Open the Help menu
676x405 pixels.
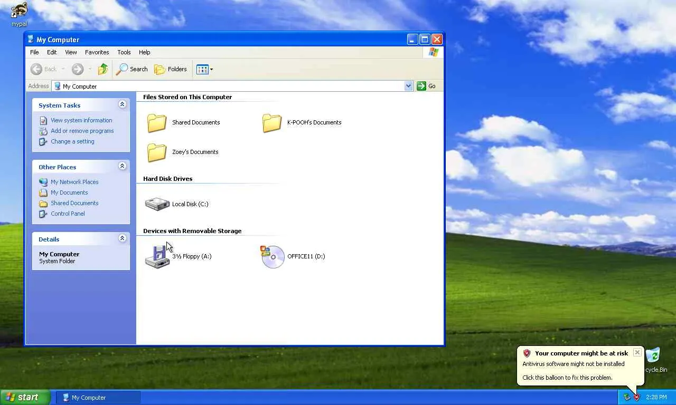[145, 52]
